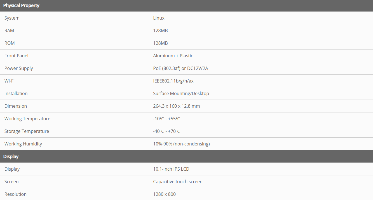Viewport: 373px width, 200px height.
Task: Click the RAM row label
Action: tap(9, 31)
